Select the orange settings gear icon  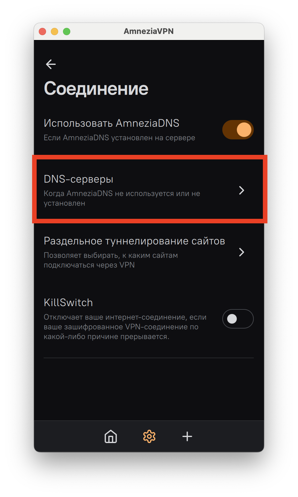pos(149,436)
